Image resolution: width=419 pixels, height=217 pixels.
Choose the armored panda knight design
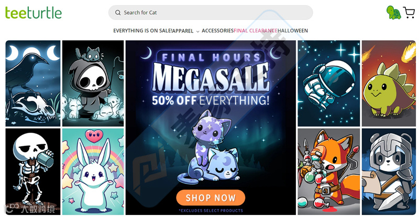(x=389, y=172)
